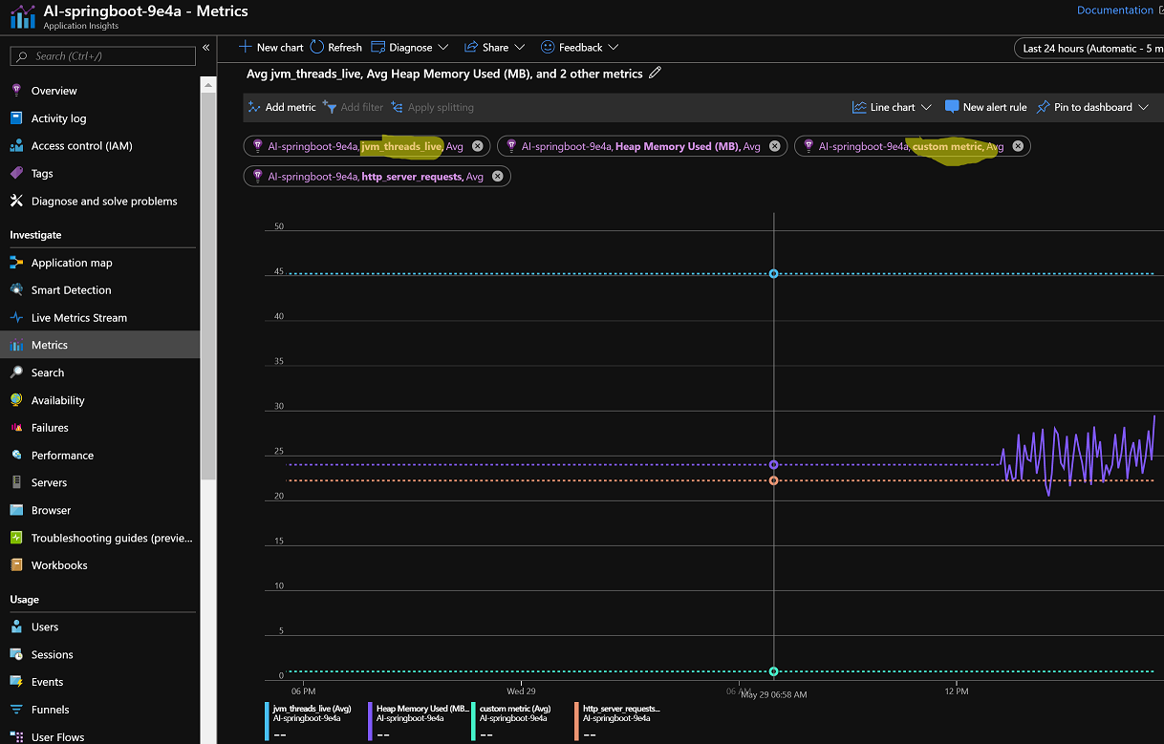Click the jvm_threads_live data point marker on chart
This screenshot has height=744, width=1164.
pyautogui.click(x=774, y=274)
